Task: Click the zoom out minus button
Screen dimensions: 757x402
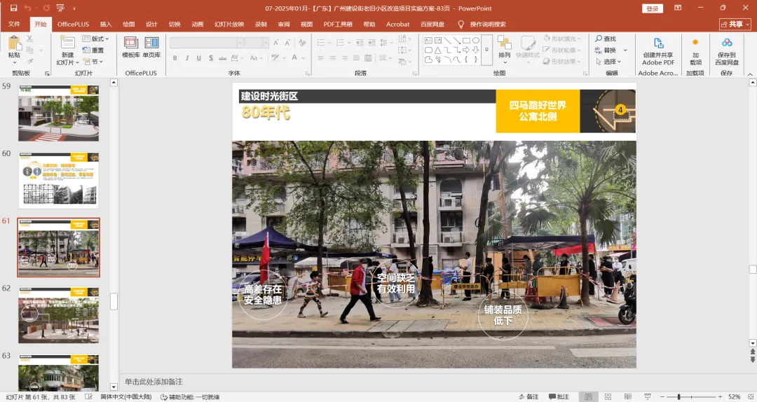Action: pyautogui.click(x=662, y=396)
